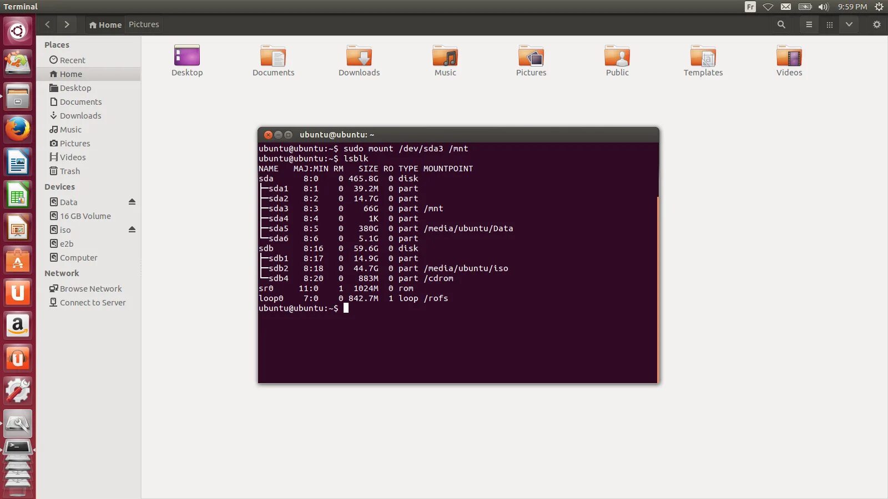Screen dimensions: 888x499
Task: Launch Firefox from the launcher
Action: point(18,129)
